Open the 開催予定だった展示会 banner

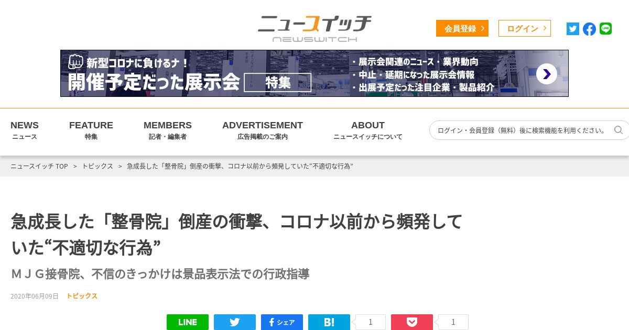coord(314,73)
